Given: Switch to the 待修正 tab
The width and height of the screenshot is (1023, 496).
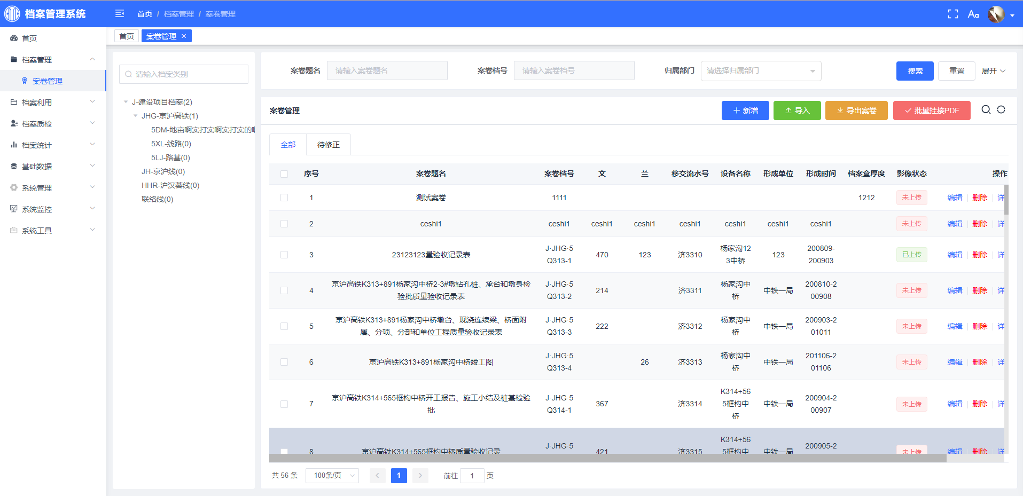Looking at the screenshot, I should 329,145.
